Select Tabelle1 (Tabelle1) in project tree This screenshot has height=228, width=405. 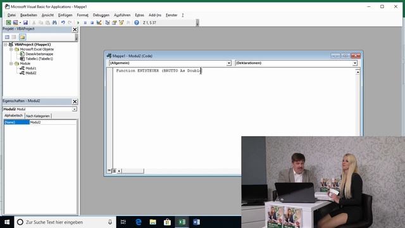click(x=39, y=59)
